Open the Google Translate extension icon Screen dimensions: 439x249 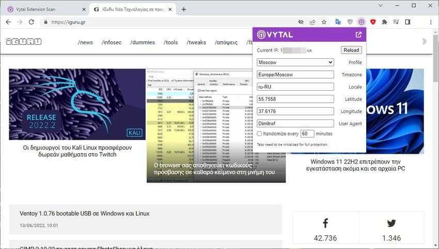pos(338,22)
